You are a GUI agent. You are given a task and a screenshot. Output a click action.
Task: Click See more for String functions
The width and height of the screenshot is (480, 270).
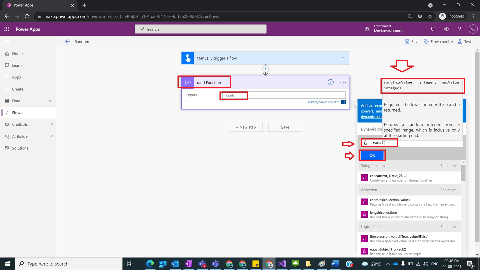(448, 166)
